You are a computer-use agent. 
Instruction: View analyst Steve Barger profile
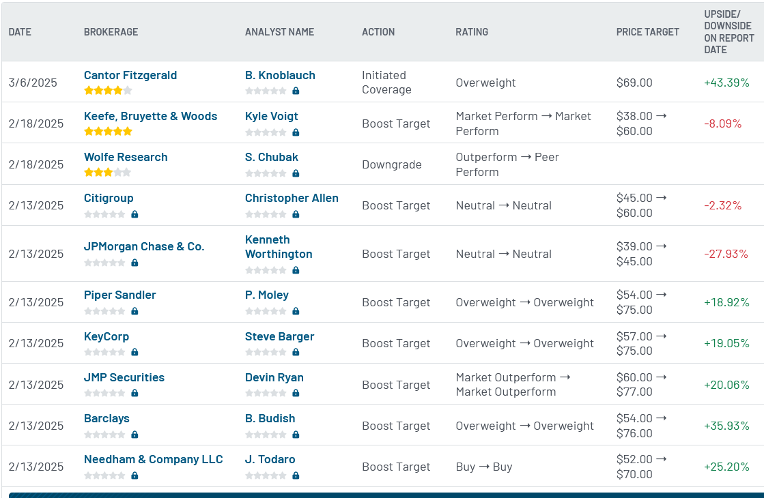pyautogui.click(x=280, y=336)
